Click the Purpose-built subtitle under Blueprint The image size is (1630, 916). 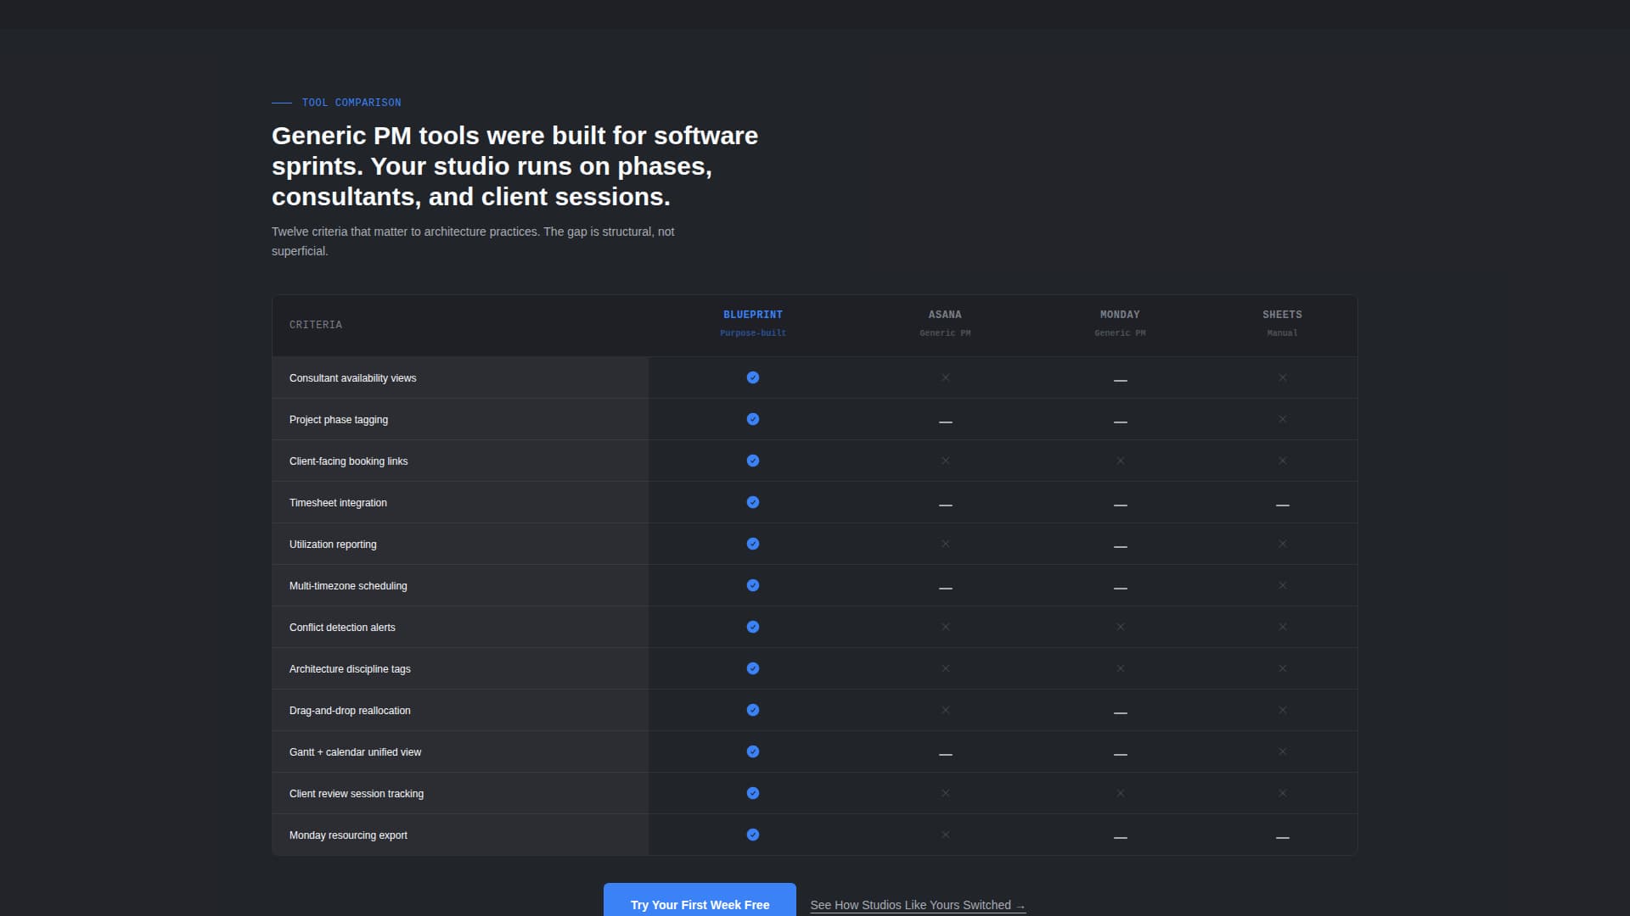(753, 333)
